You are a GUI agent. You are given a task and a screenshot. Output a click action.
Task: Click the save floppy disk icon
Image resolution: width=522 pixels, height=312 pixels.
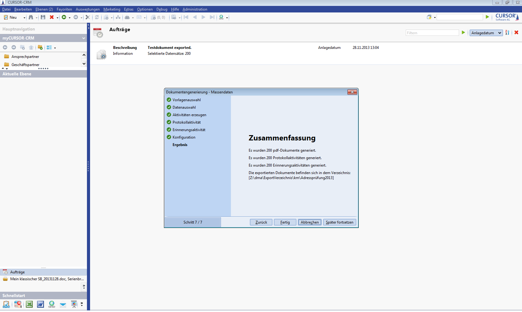(43, 17)
